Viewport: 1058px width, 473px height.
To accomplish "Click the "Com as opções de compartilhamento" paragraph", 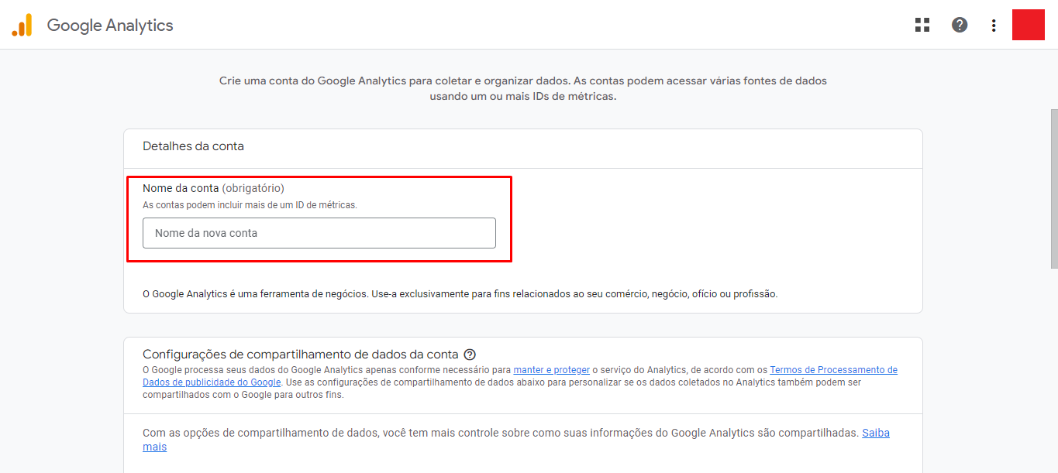I will point(500,434).
